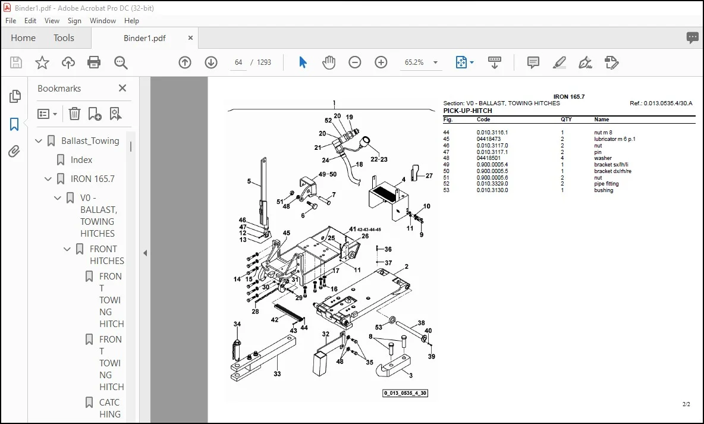This screenshot has width=704, height=424.
Task: Print the document
Action: 94,62
